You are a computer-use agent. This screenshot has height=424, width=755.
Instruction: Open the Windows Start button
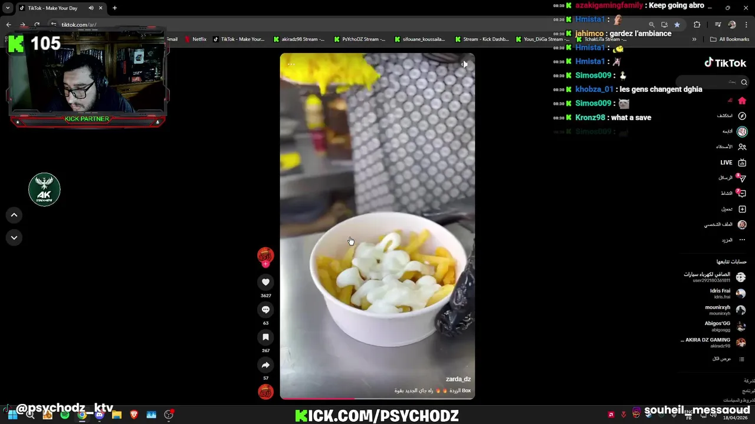12,415
